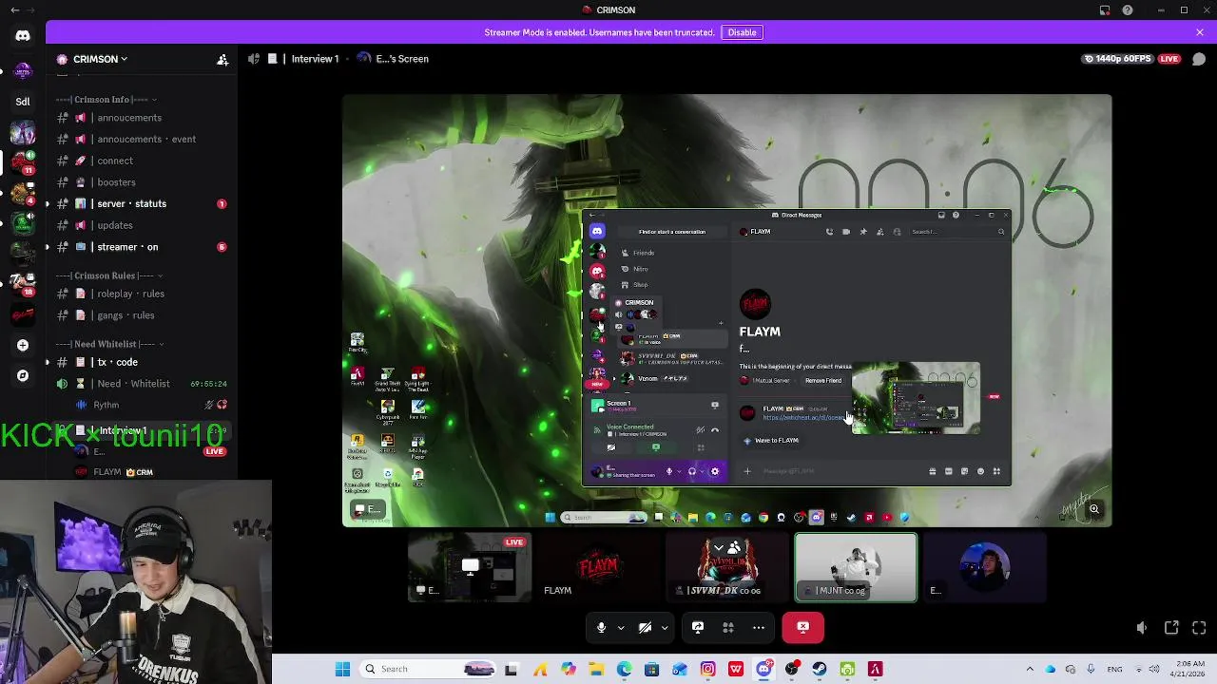Select the rightmost webcam participant tile
The height and width of the screenshot is (684, 1217).
point(984,568)
